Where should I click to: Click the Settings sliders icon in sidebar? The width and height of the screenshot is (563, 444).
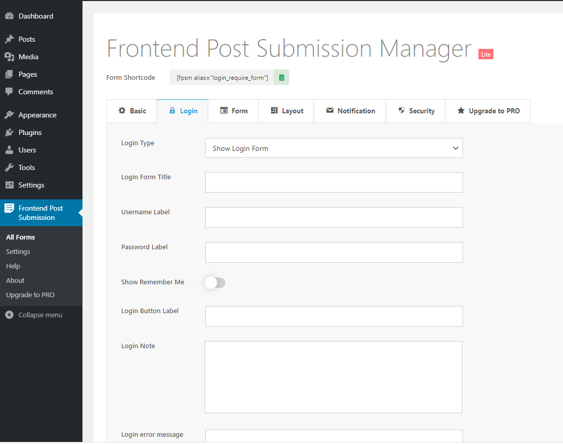pos(9,185)
